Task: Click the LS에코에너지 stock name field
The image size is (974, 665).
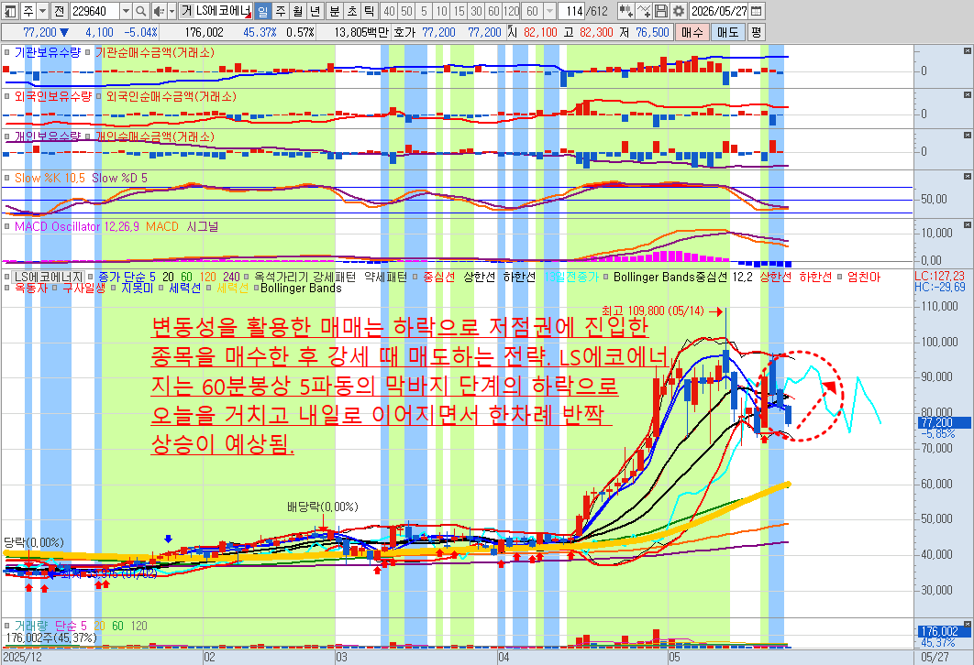Action: [224, 11]
